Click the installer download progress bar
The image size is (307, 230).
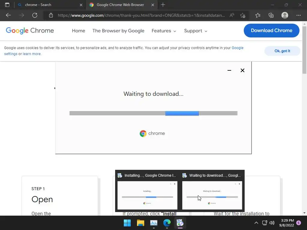pyautogui.click(x=153, y=113)
